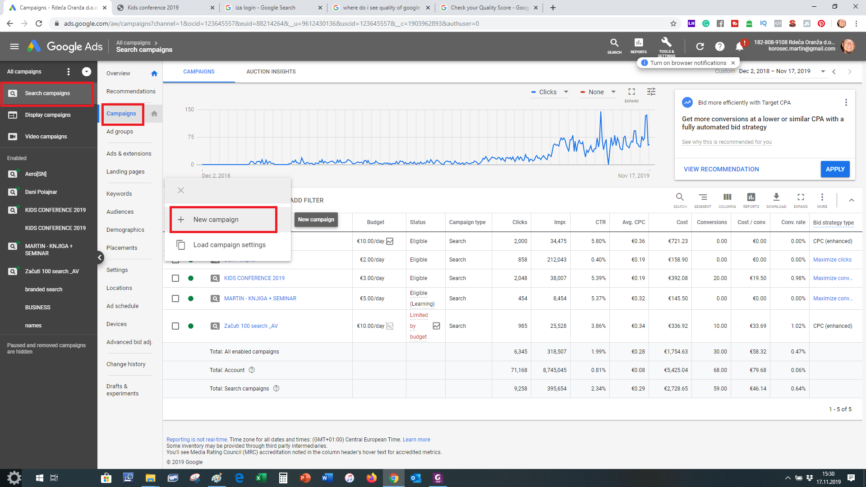Expand the date range dropdown arrow
This screenshot has height=487, width=866.
click(x=823, y=72)
